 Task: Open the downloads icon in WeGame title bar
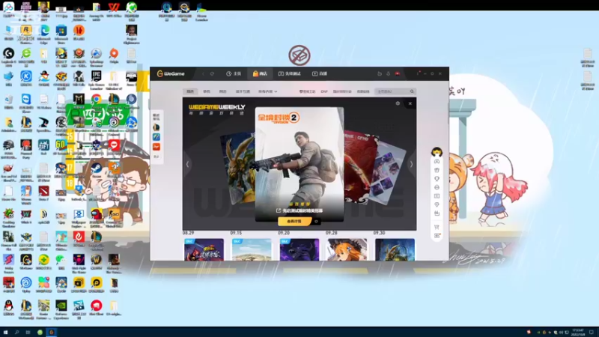tap(388, 73)
